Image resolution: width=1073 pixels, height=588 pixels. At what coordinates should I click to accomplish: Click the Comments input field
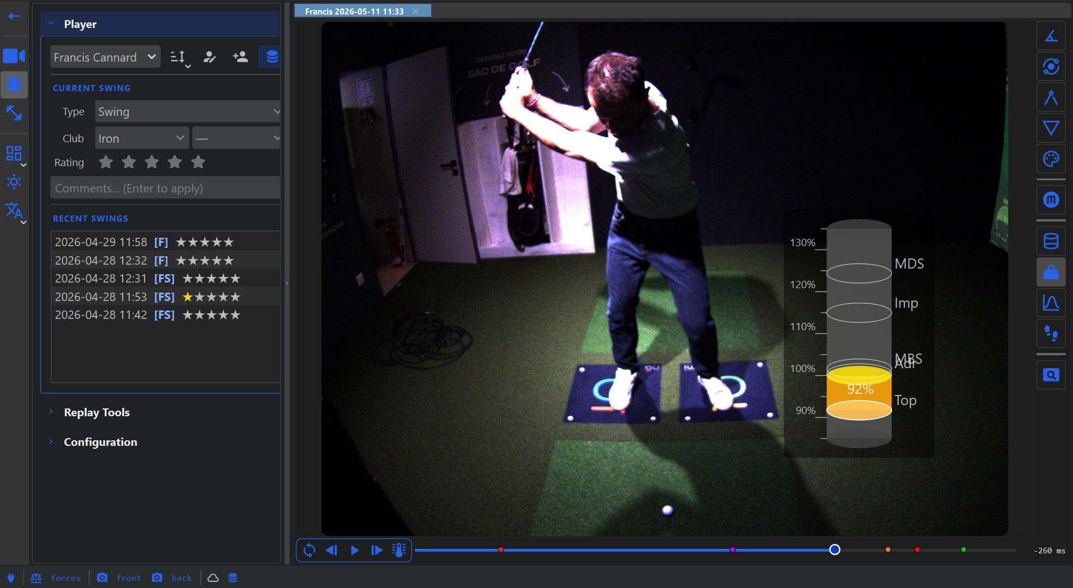coord(165,188)
